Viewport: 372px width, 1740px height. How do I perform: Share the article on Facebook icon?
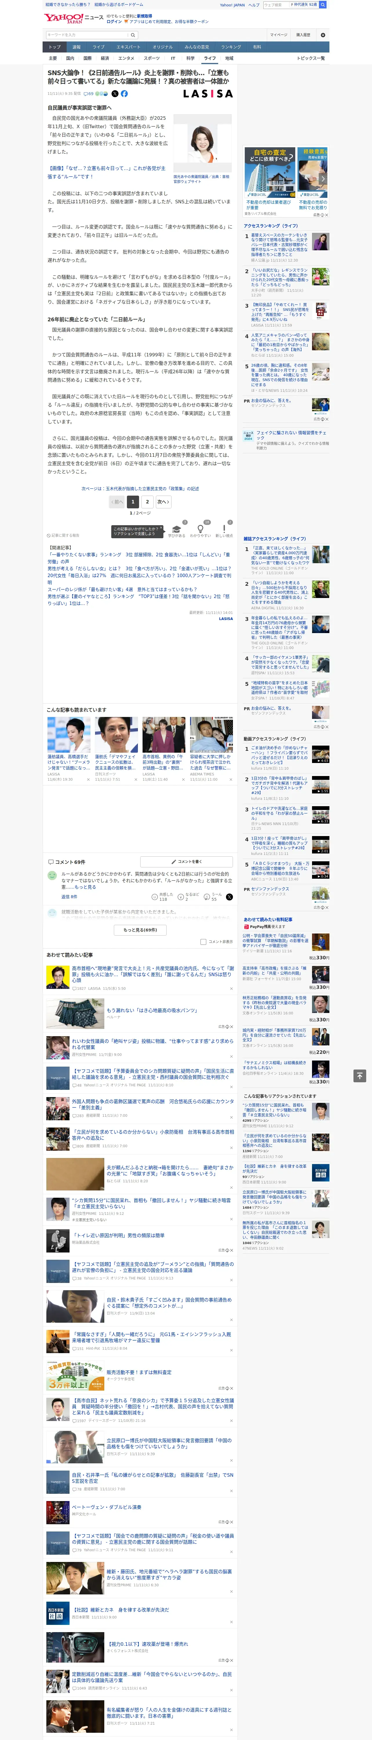(x=124, y=94)
